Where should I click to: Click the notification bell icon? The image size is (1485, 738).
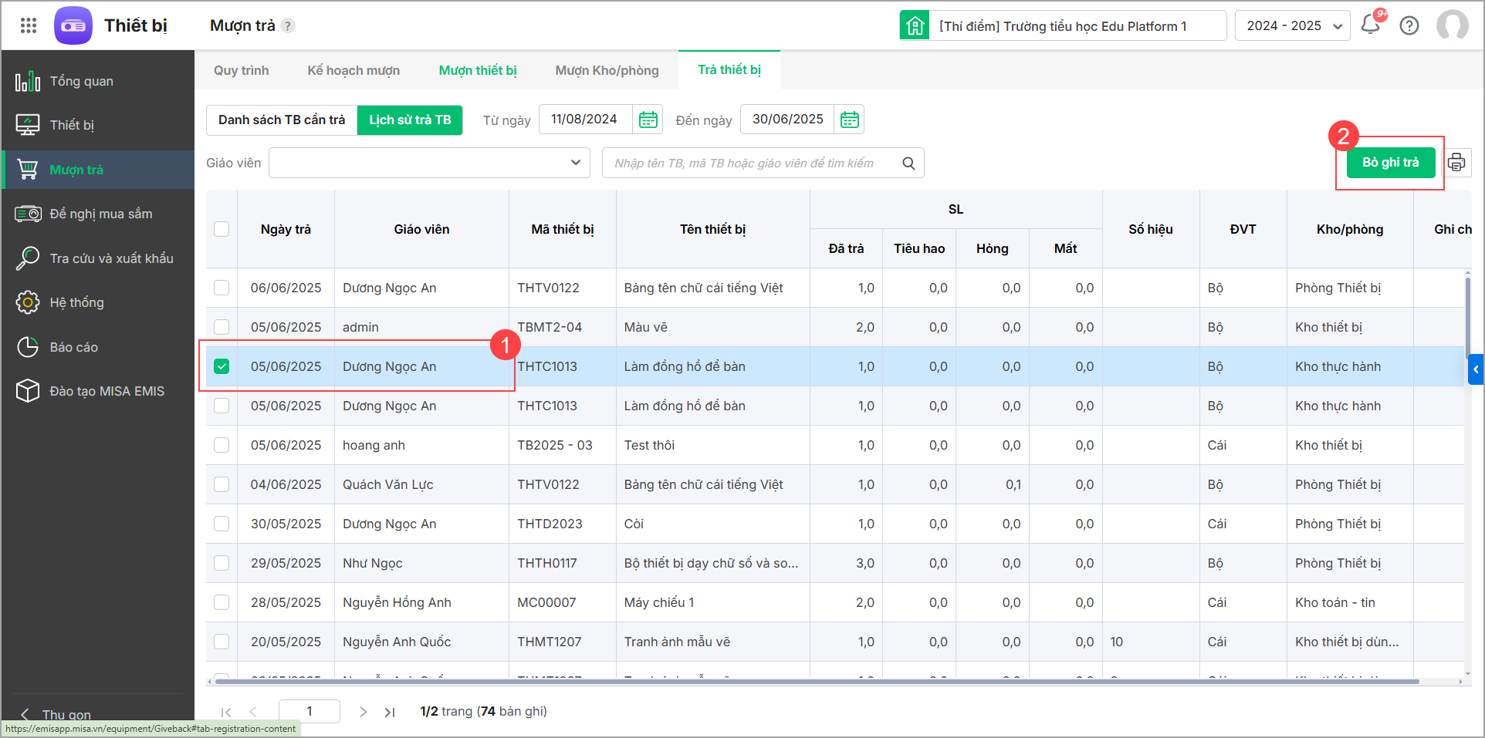coord(1370,25)
